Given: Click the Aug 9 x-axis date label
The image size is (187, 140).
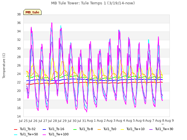Looking at the screenshot, I should [x=169, y=120].
